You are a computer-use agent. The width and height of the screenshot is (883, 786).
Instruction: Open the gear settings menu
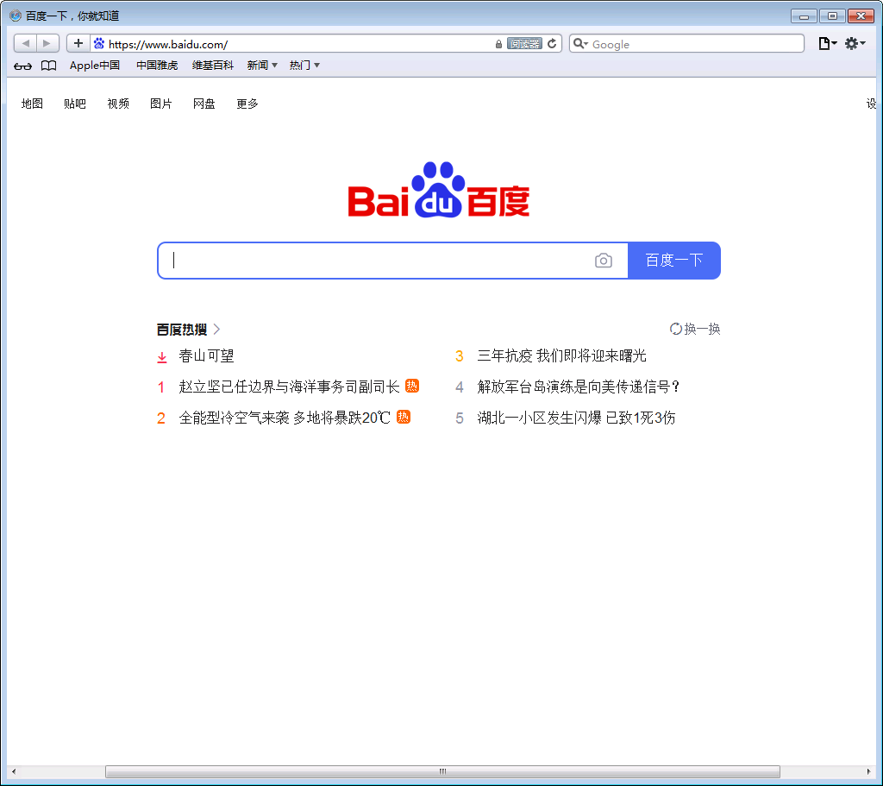tap(855, 43)
